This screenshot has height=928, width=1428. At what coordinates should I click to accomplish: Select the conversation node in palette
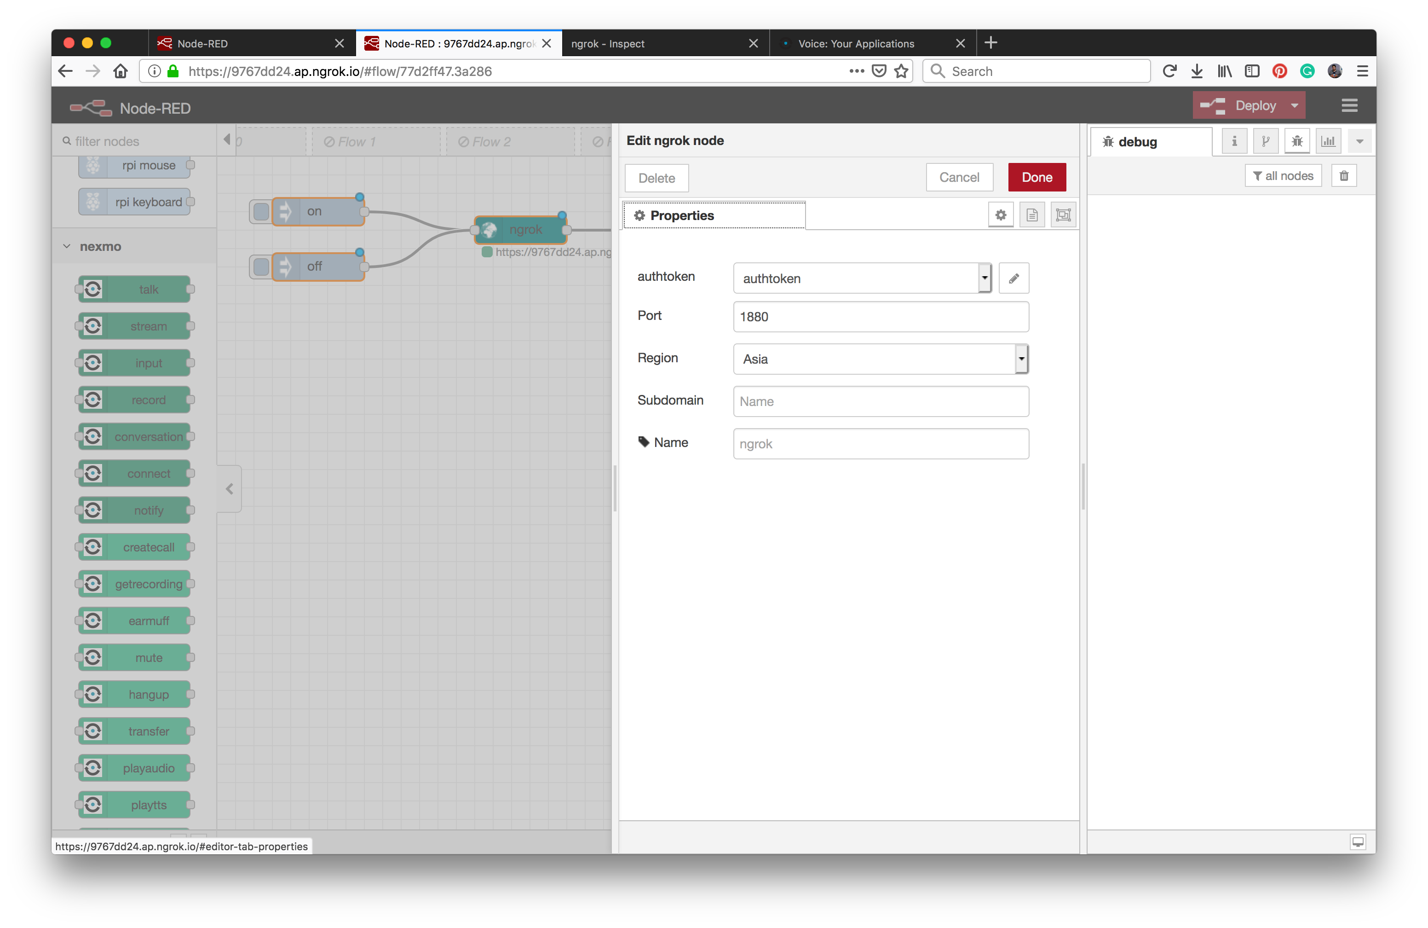click(x=134, y=437)
